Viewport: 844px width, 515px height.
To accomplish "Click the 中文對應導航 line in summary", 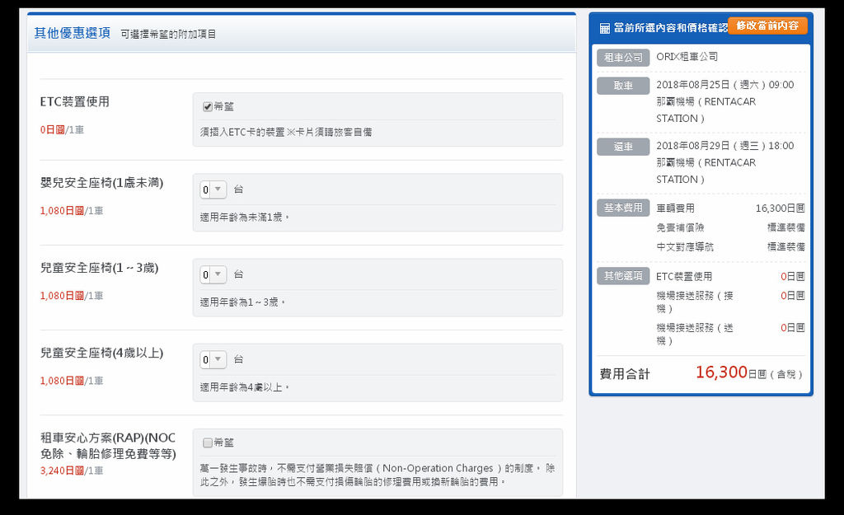I will coord(685,247).
